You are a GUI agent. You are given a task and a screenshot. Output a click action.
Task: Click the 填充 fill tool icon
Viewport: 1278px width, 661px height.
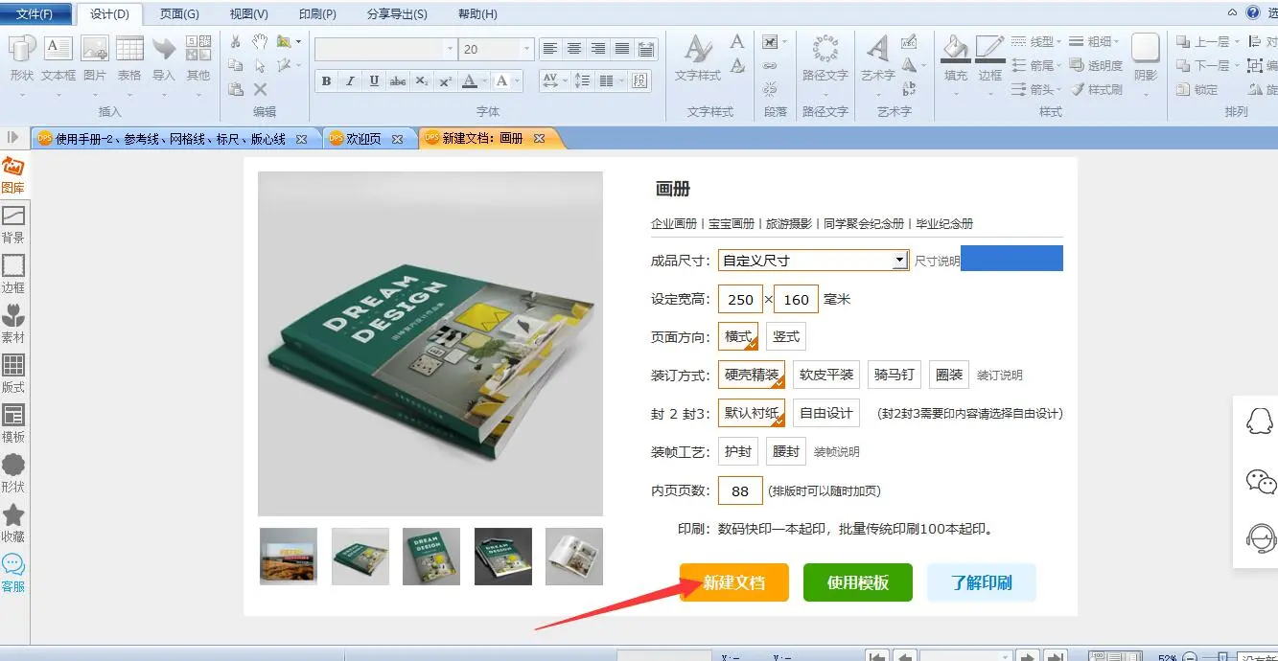point(955,57)
